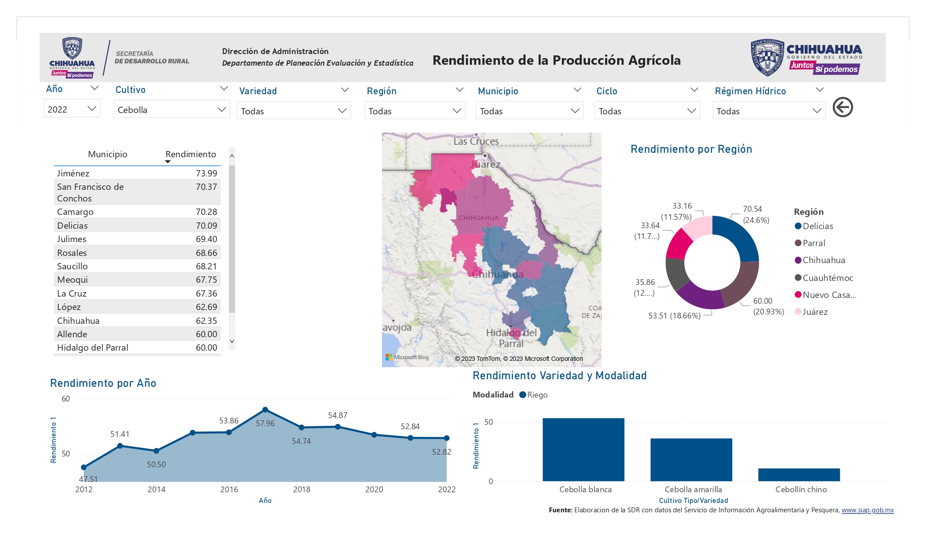926x536 pixels.
Task: Open the Municipio dropdown showing Todas
Action: coord(530,111)
